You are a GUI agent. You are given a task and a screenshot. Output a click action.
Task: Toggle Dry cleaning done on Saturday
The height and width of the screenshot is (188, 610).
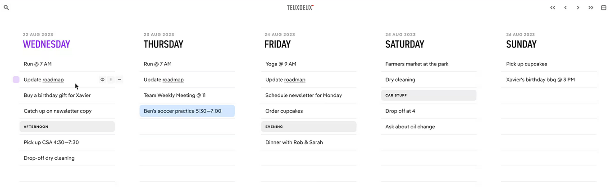click(400, 79)
